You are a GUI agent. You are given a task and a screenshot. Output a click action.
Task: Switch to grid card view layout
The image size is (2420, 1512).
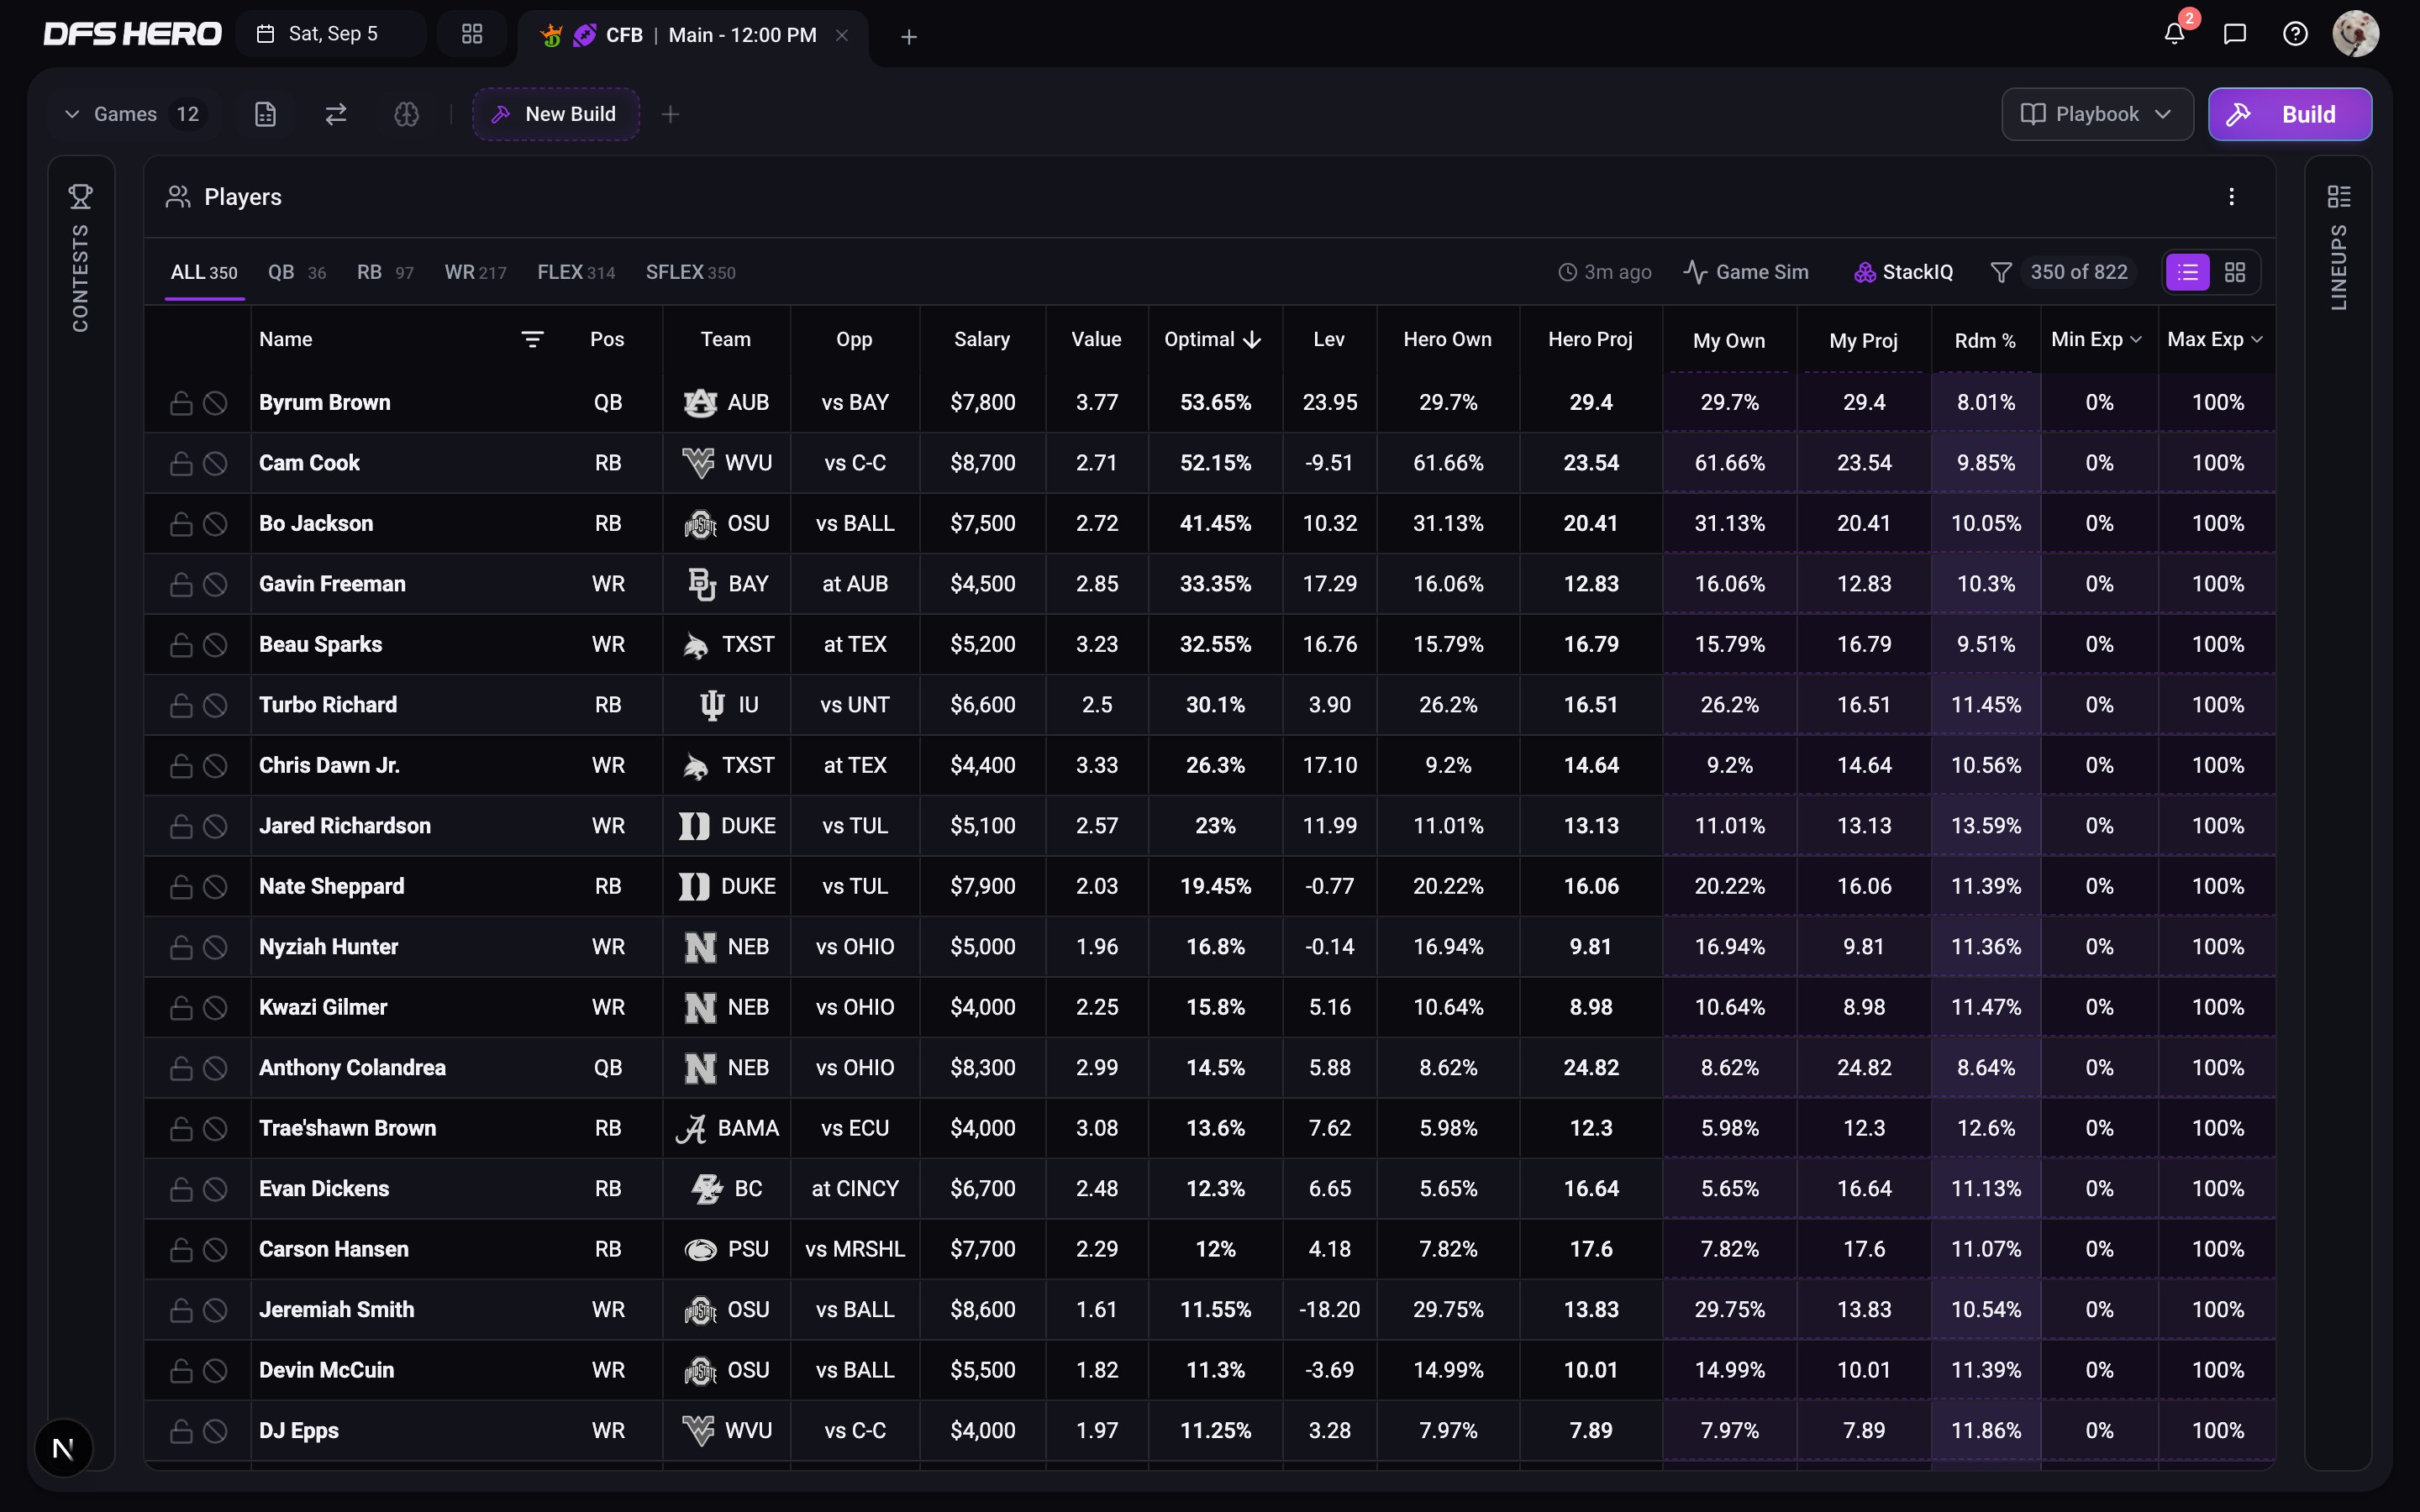tap(2235, 272)
